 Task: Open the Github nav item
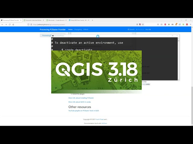pyautogui.click(x=86, y=29)
